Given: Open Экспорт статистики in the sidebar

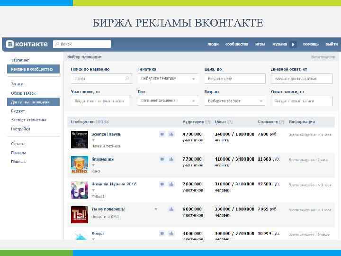Looking at the screenshot, I should tap(29, 120).
